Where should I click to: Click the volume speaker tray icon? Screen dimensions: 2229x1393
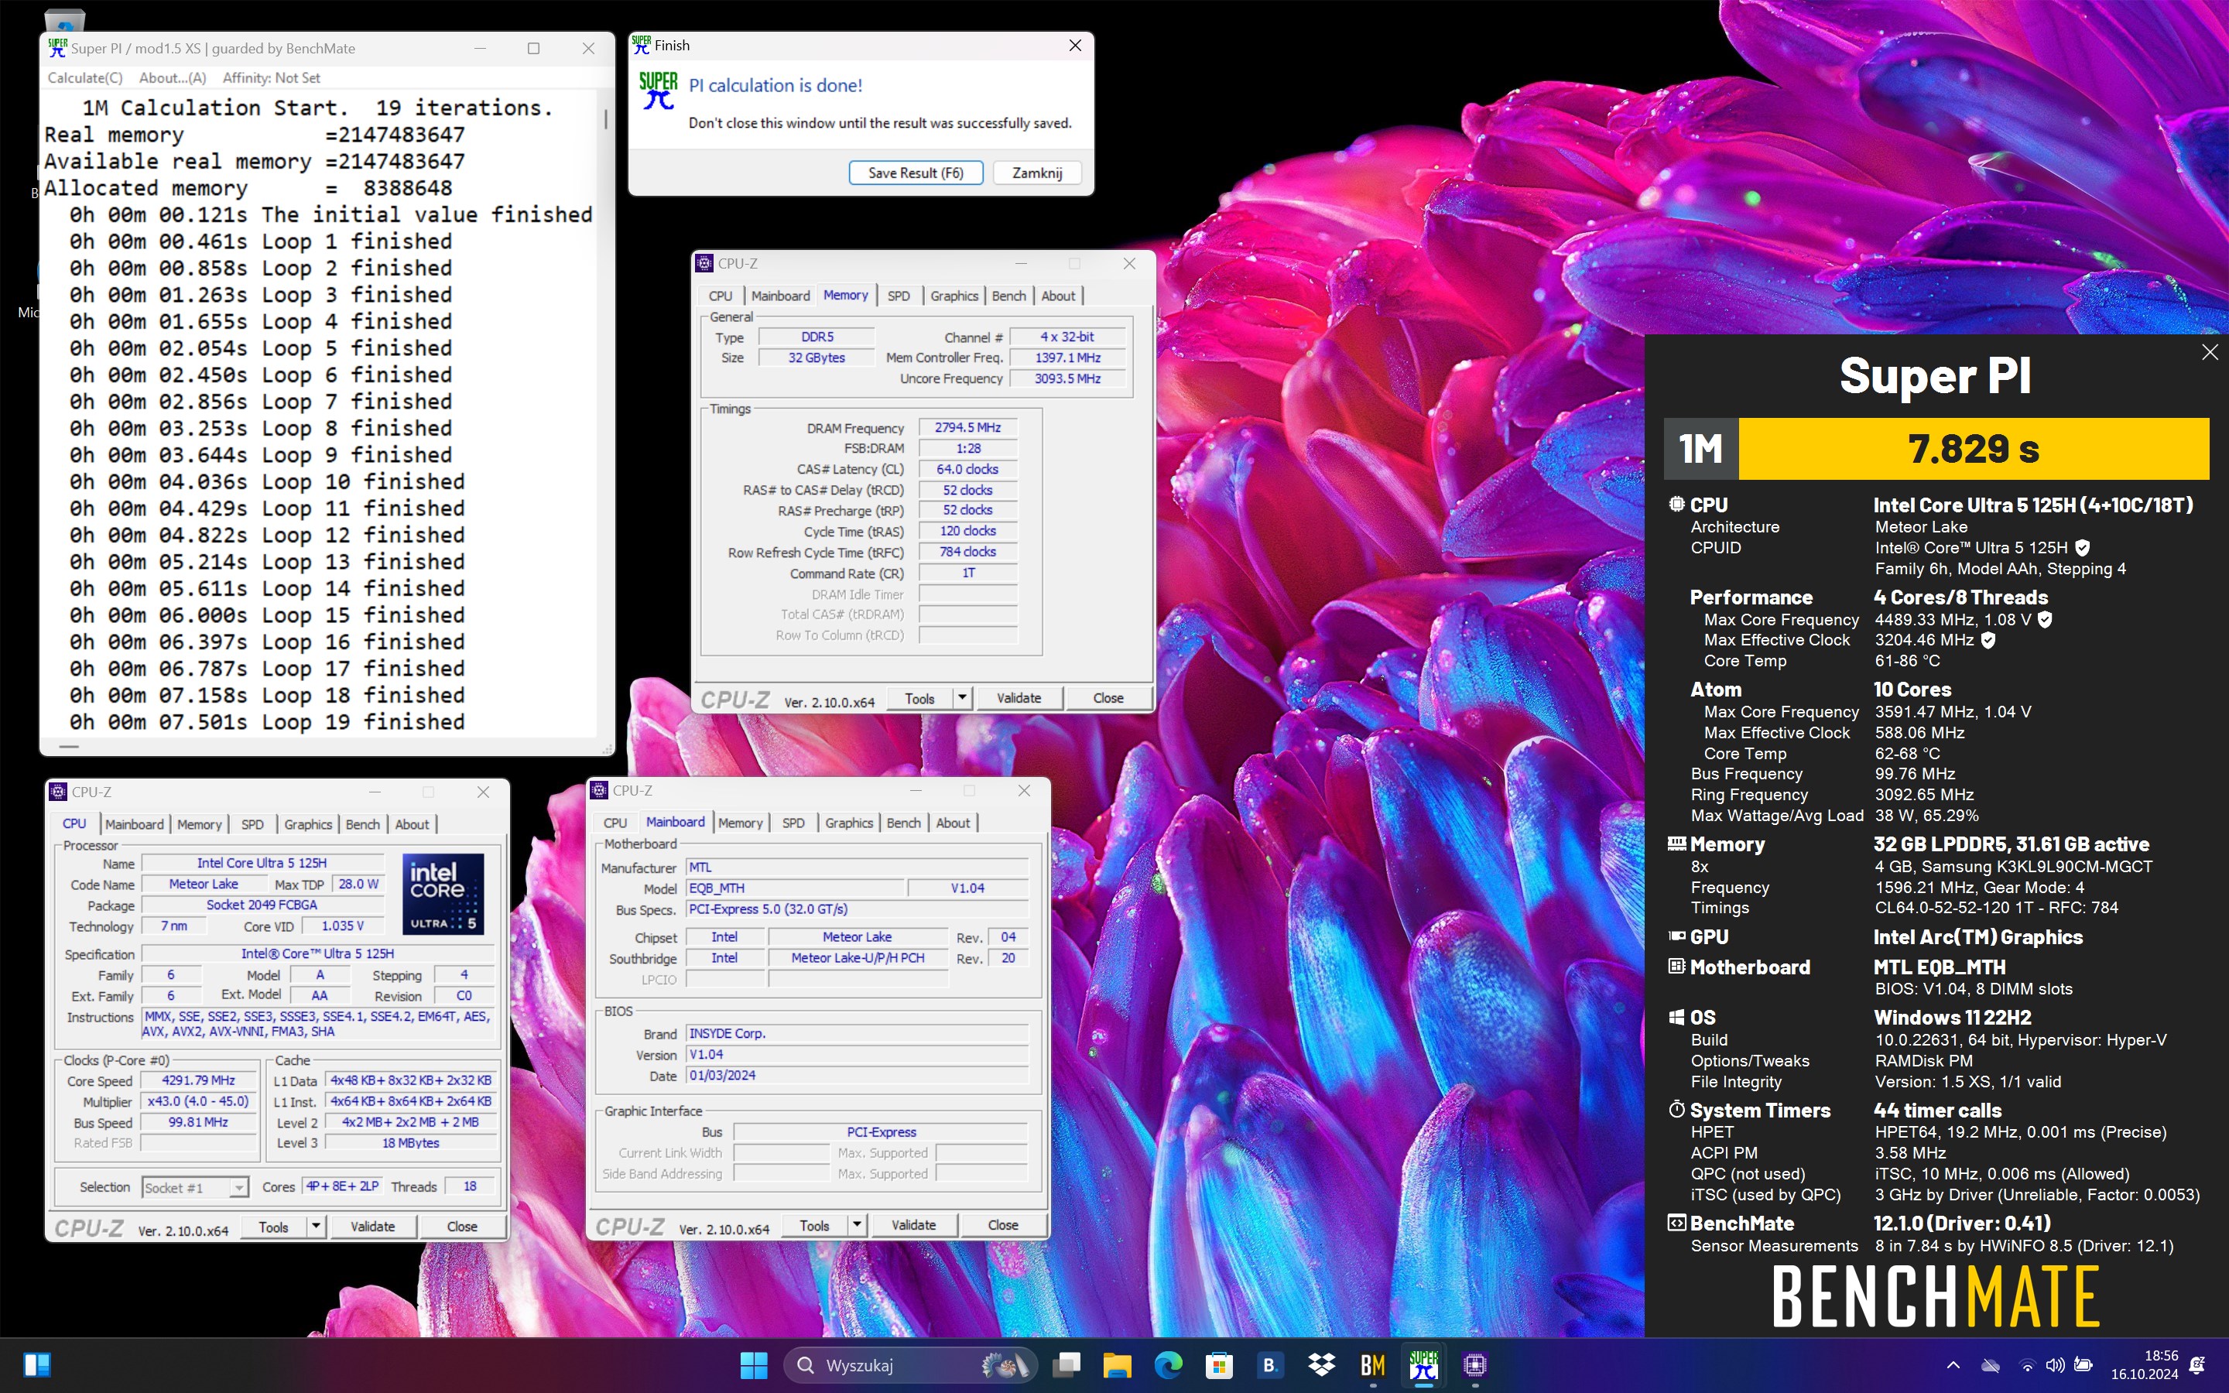coord(2054,1364)
